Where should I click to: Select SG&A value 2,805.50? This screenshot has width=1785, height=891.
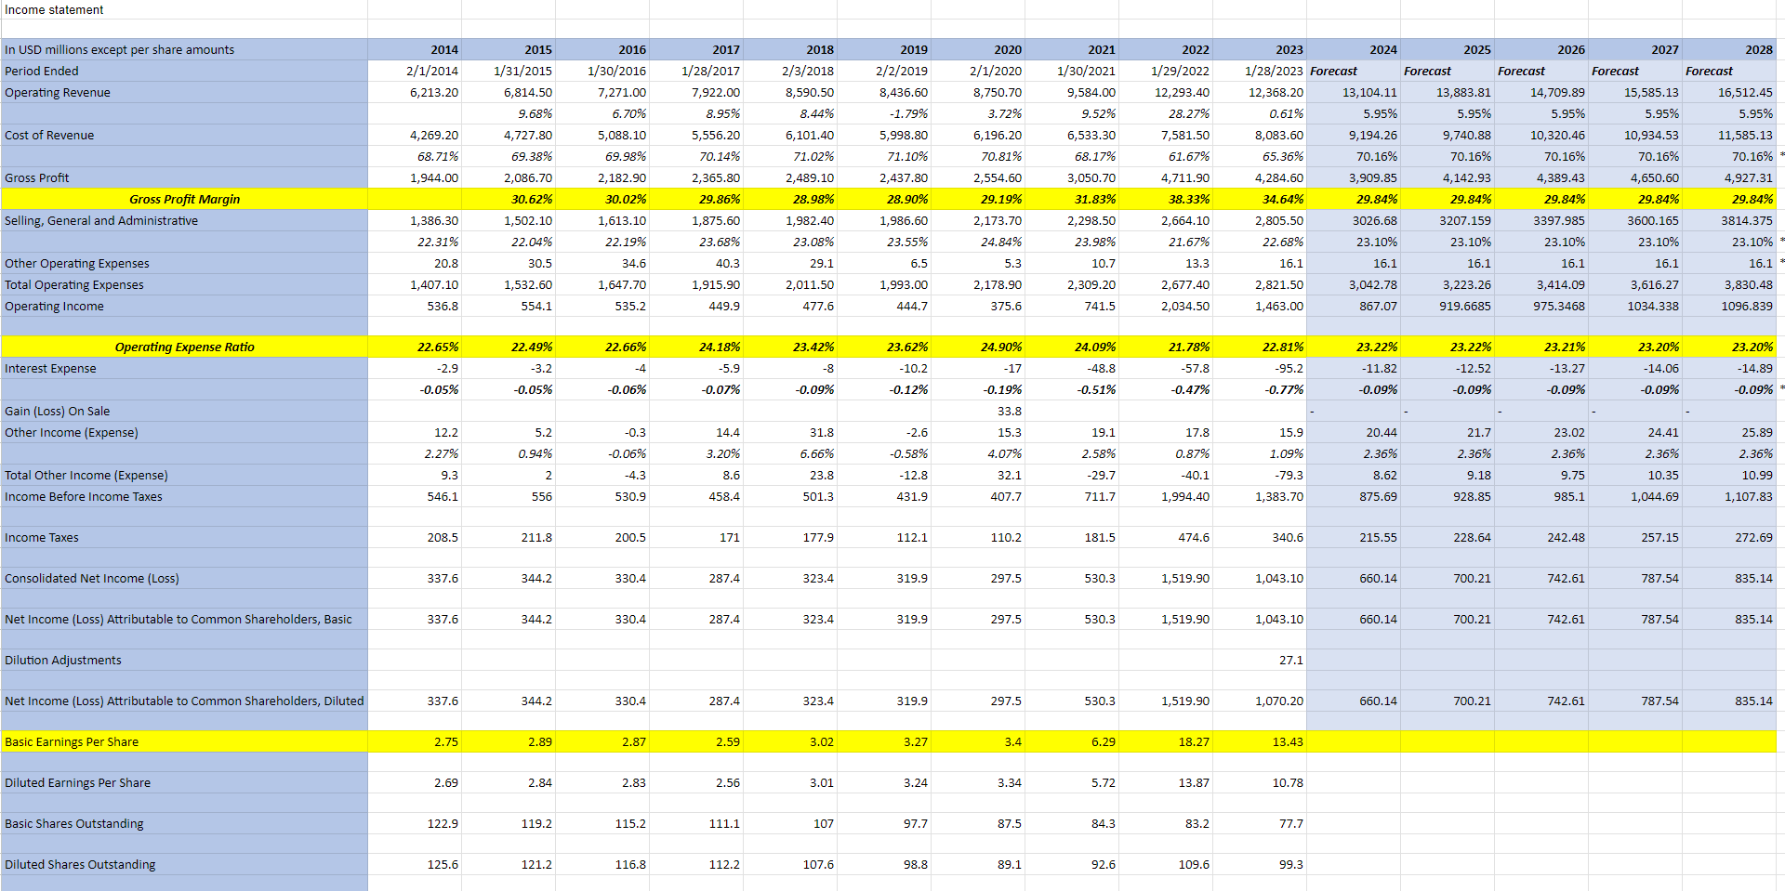coord(1260,221)
